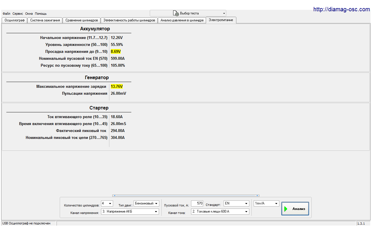Screen dimensions: 374x227
Task: Click the highlighted 8.69V voltage drop value
Action: 116,52
